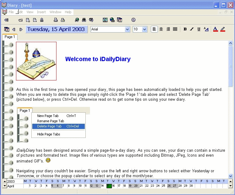Click the export up-arrow icon

click(42, 20)
